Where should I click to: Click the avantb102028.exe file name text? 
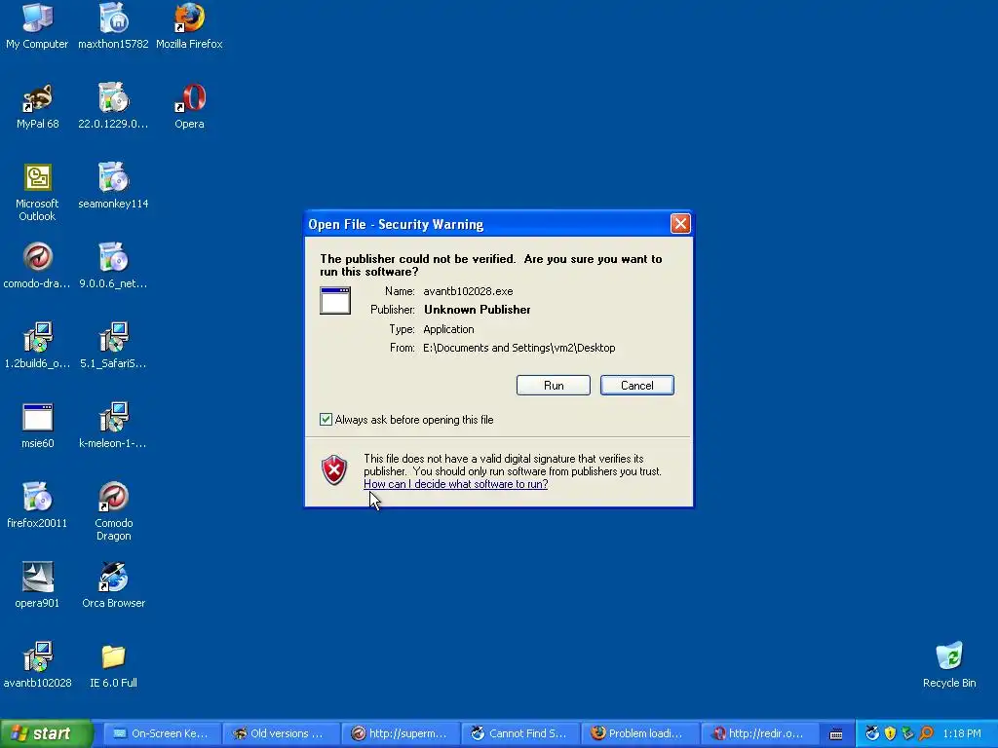tap(468, 291)
